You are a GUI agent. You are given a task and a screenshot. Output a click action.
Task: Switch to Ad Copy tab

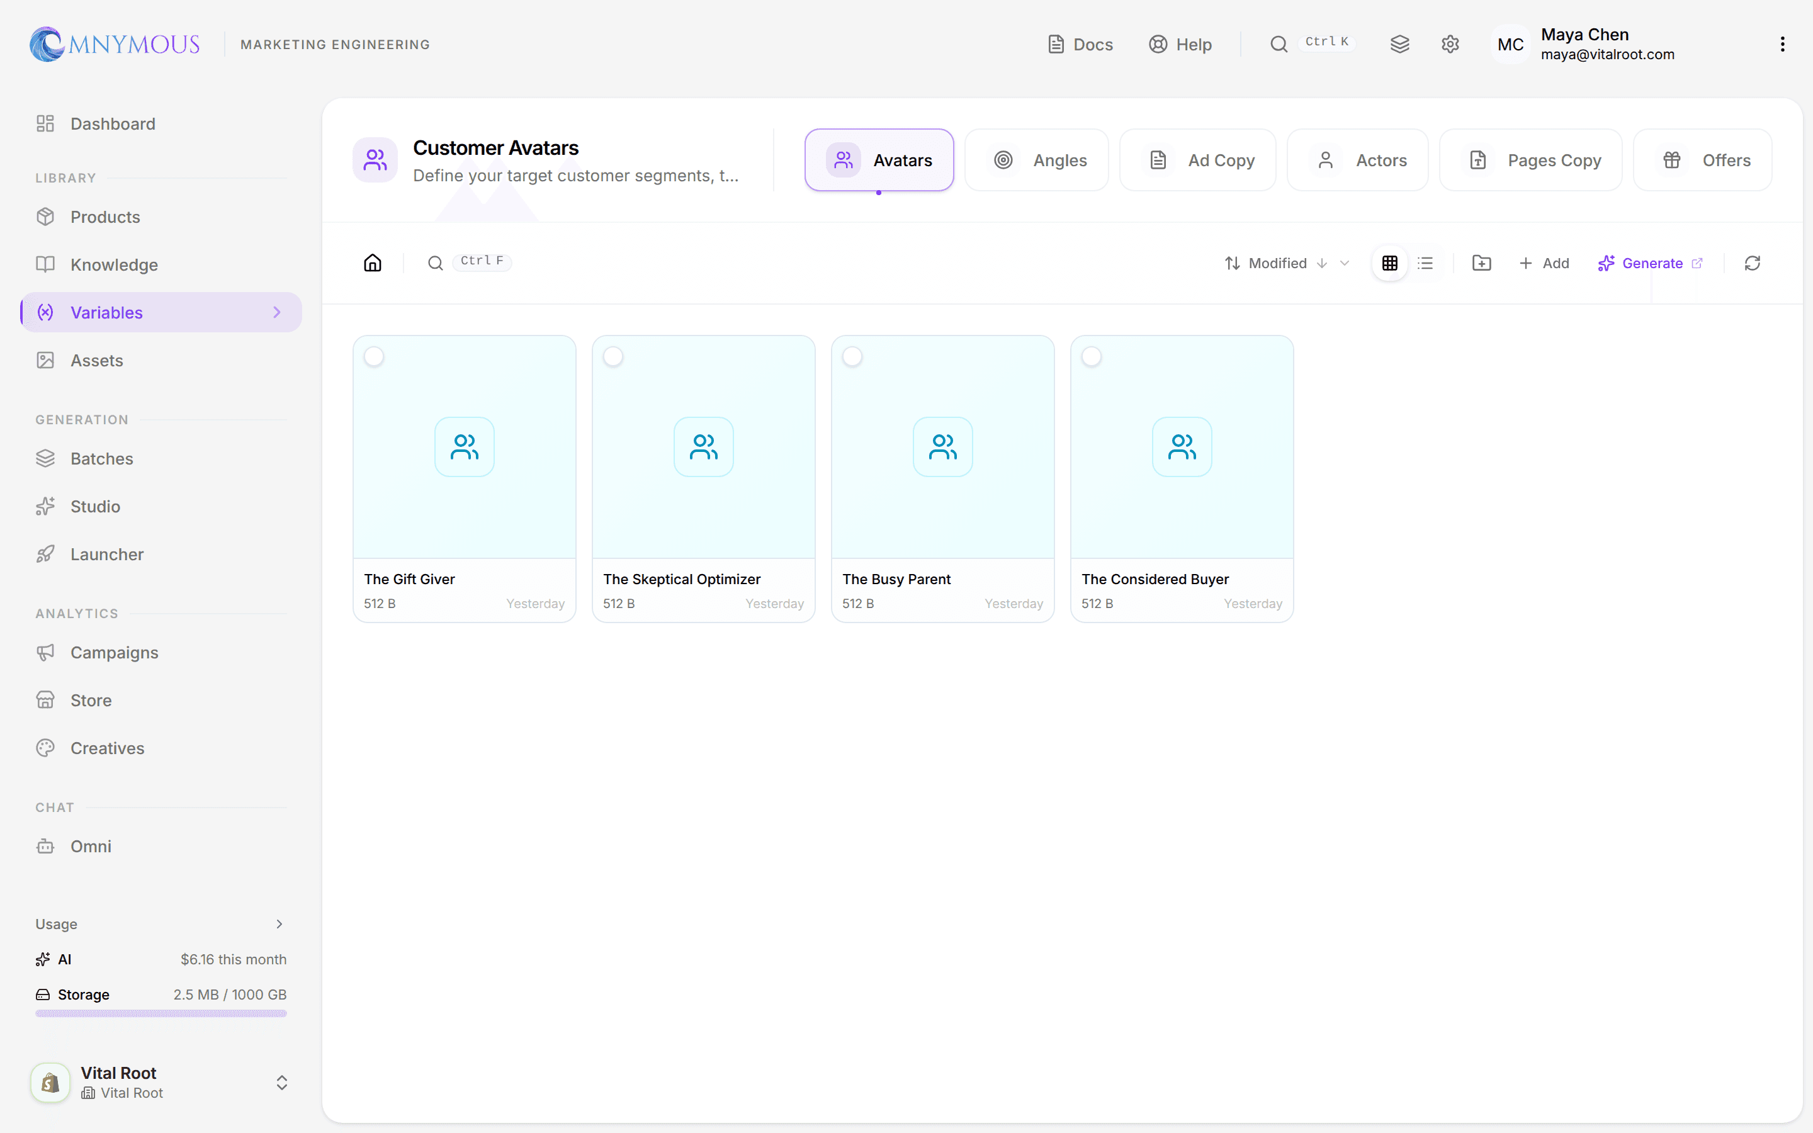click(1197, 160)
